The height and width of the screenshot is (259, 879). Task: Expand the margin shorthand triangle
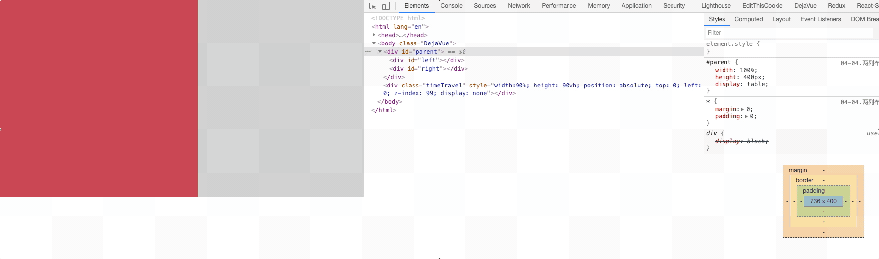click(x=742, y=109)
